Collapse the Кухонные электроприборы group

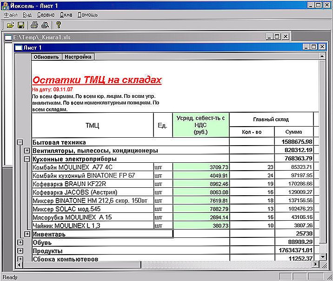27,159
